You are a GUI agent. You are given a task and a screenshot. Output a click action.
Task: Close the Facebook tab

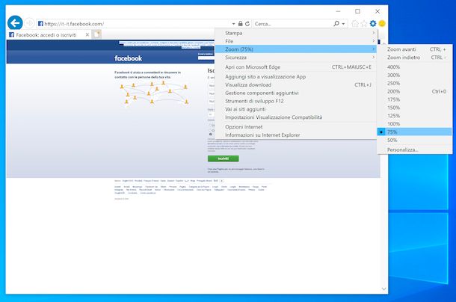pos(87,34)
